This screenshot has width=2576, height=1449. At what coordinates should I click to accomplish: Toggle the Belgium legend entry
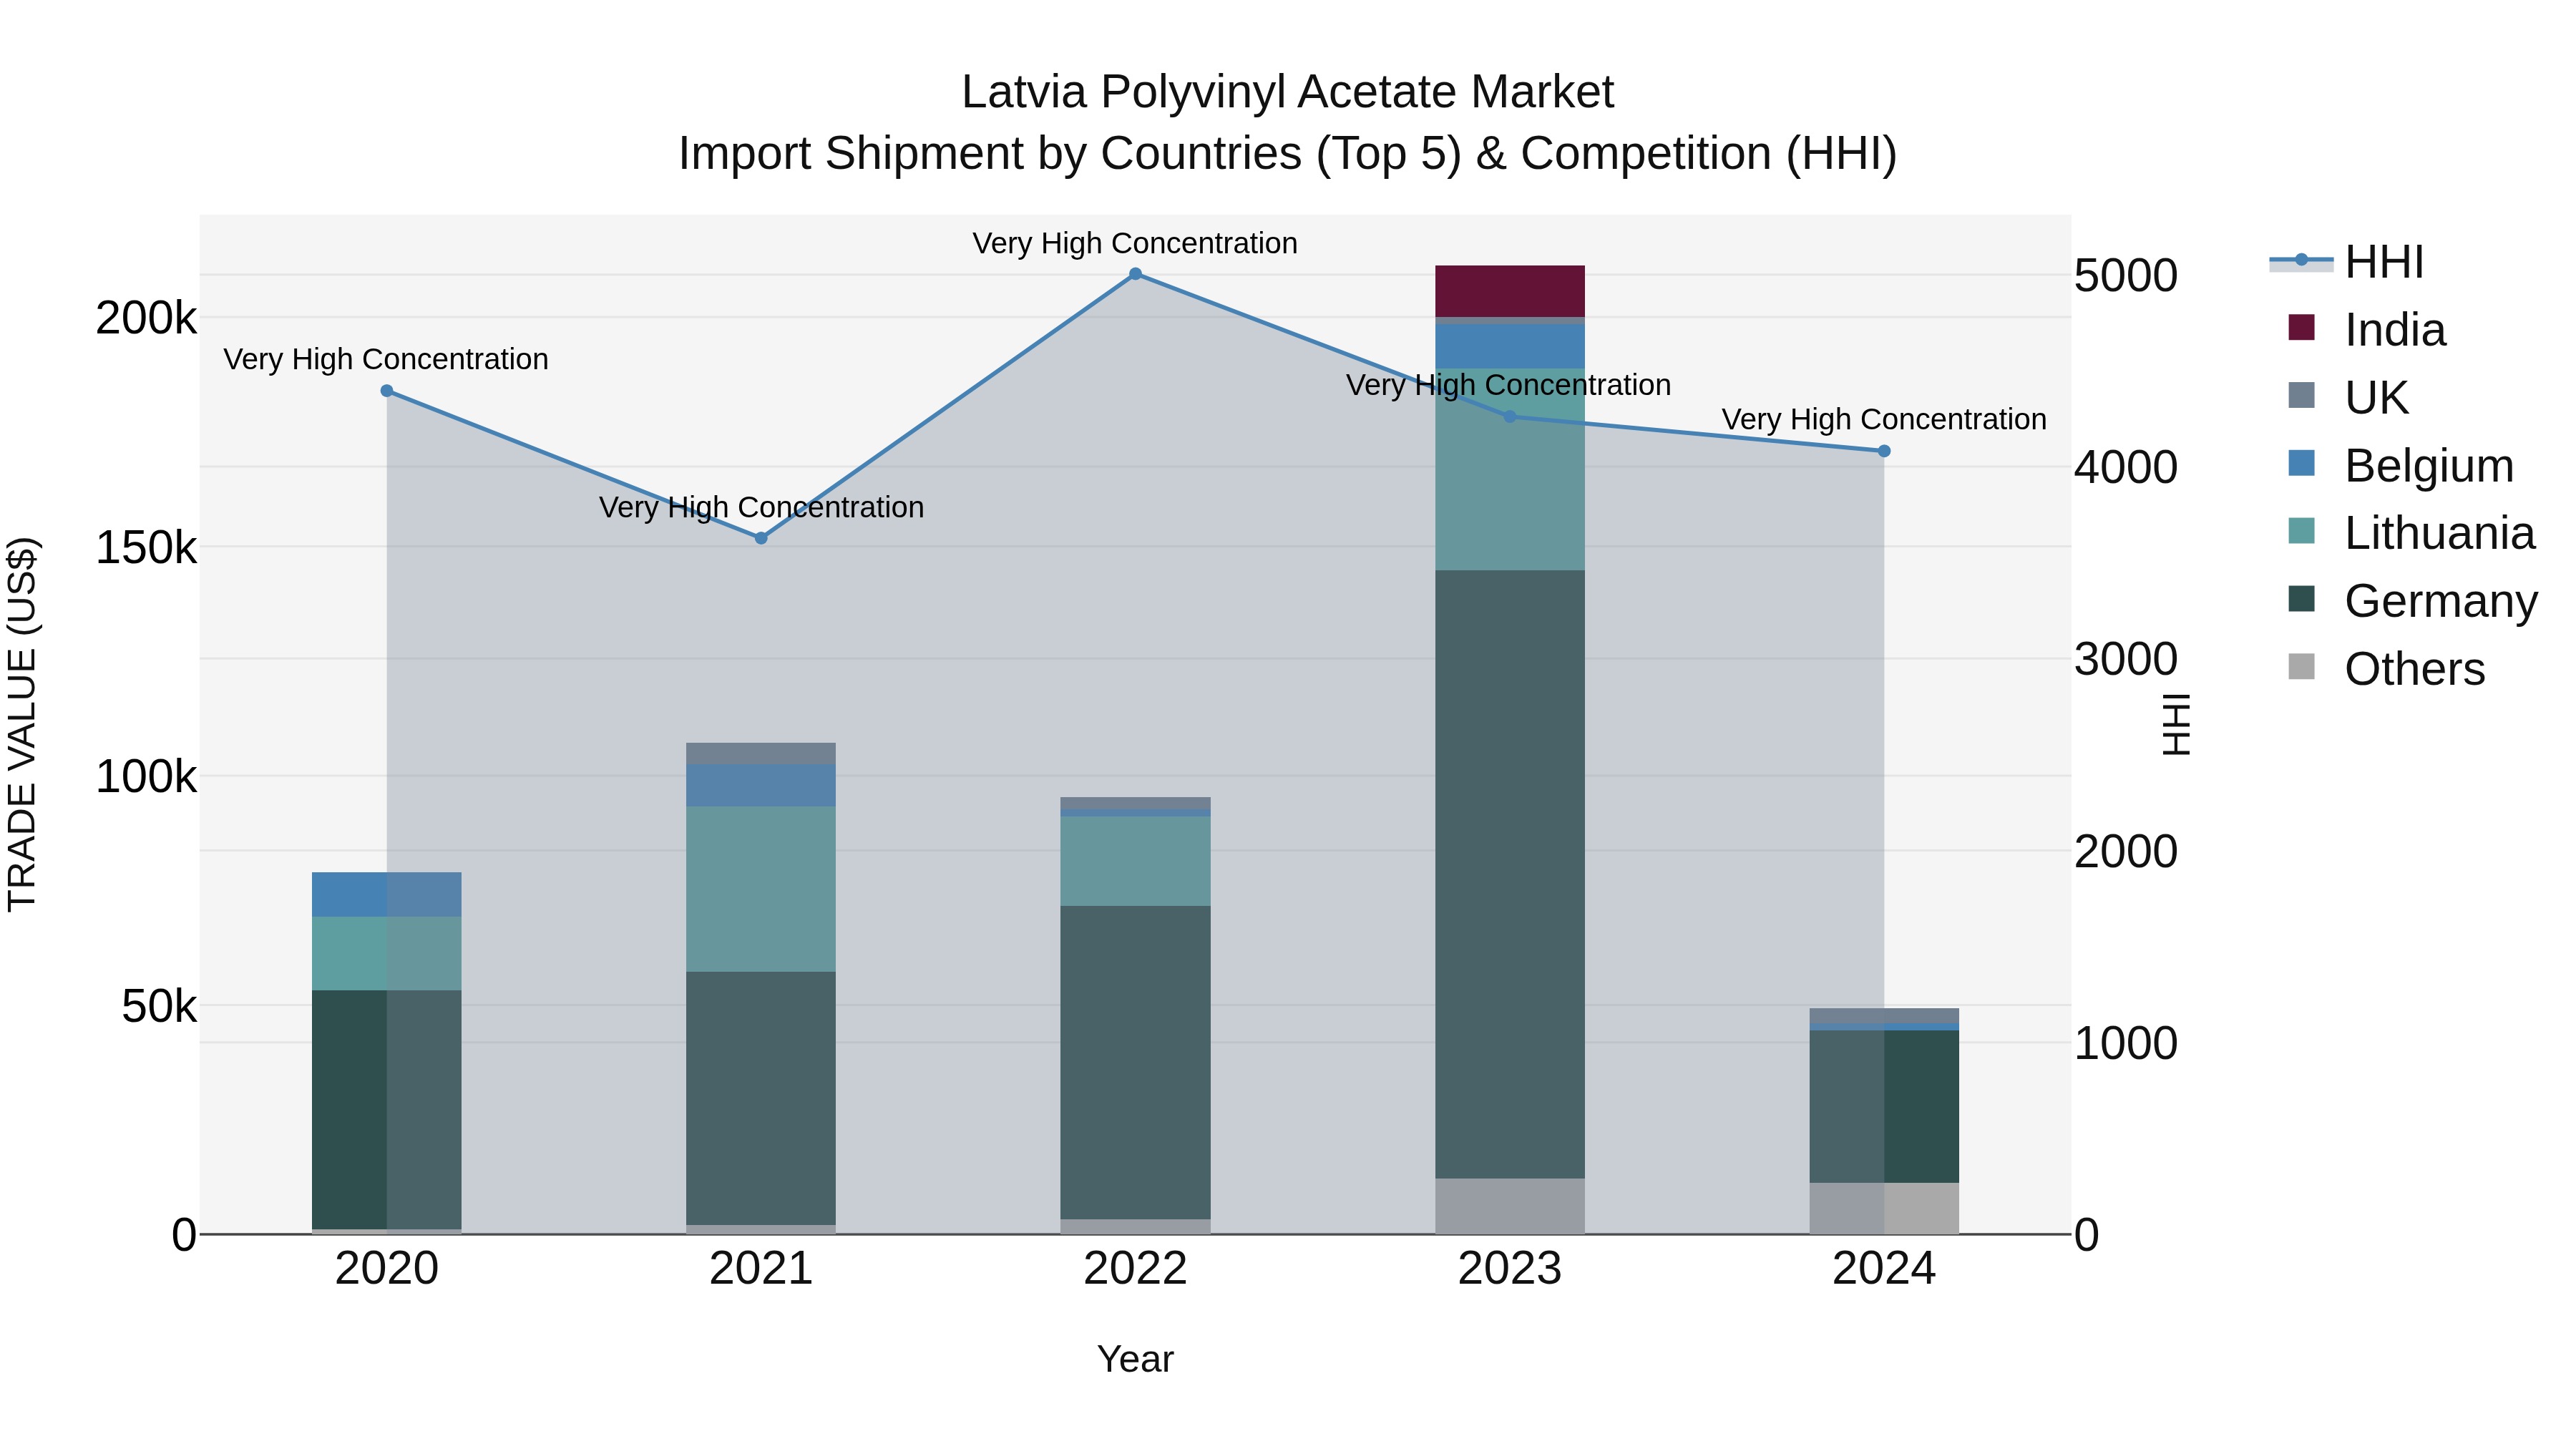(x=2400, y=466)
